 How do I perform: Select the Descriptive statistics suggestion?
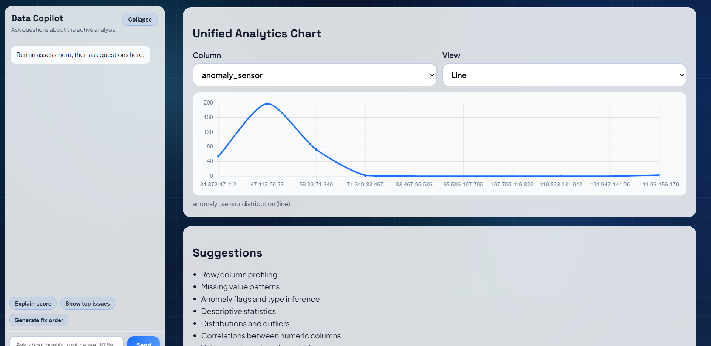point(238,311)
